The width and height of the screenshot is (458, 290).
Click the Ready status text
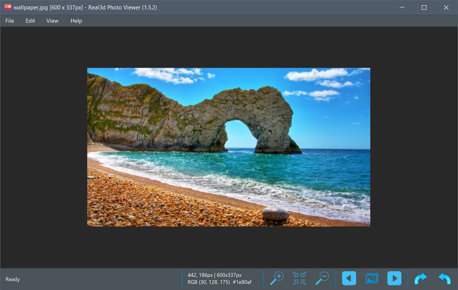(13, 279)
